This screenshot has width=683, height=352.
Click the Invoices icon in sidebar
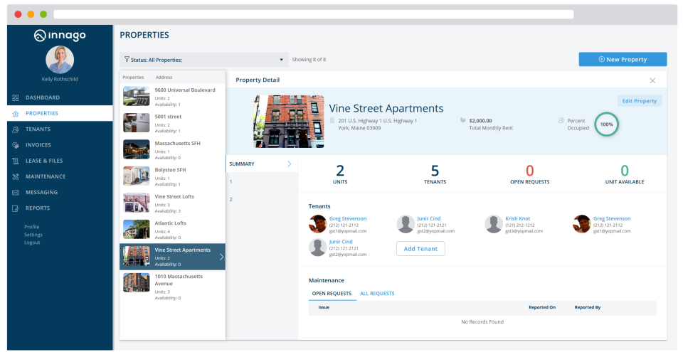15,145
